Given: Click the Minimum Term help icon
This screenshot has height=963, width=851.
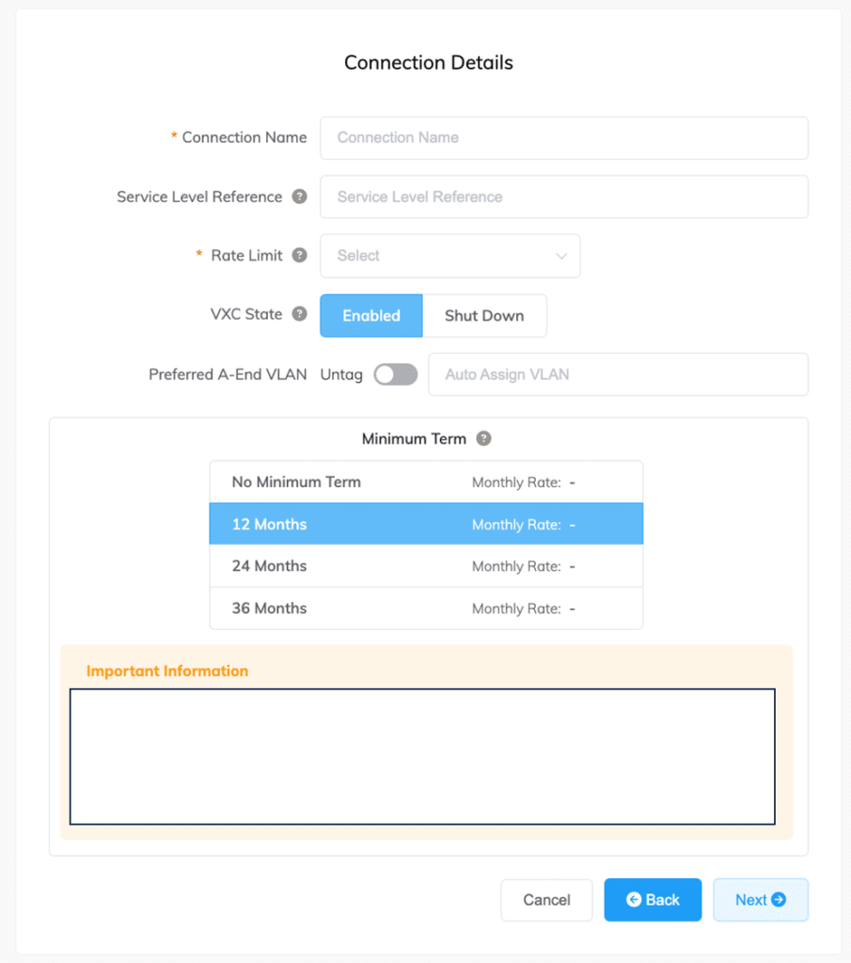Looking at the screenshot, I should pos(483,438).
